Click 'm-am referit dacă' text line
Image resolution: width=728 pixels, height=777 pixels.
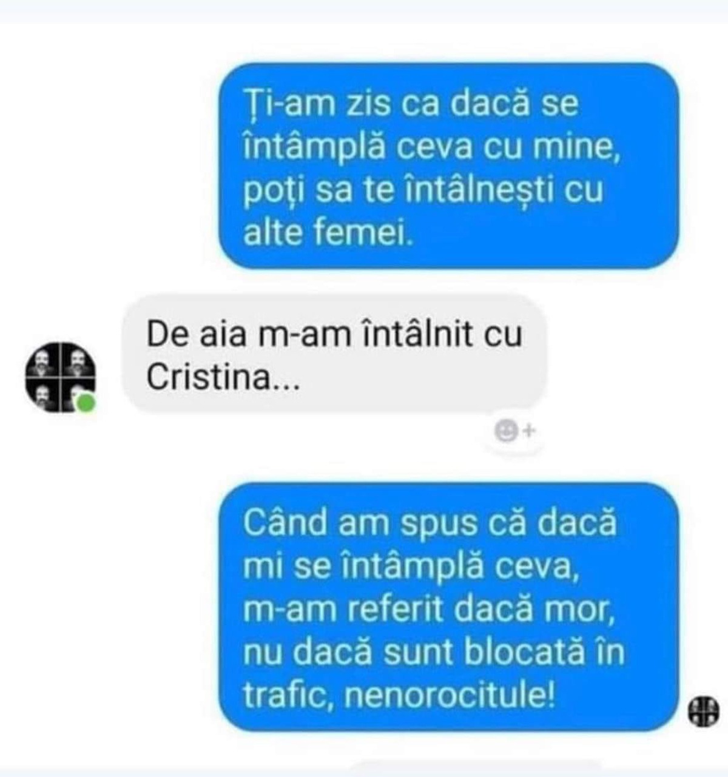click(x=388, y=610)
